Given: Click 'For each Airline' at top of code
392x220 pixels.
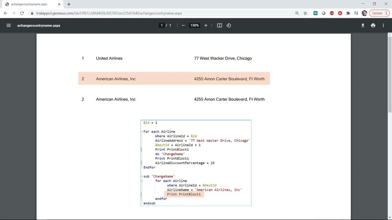Looking at the screenshot, I should point(159,132).
